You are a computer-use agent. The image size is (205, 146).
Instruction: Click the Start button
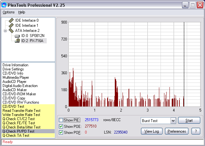(189, 120)
